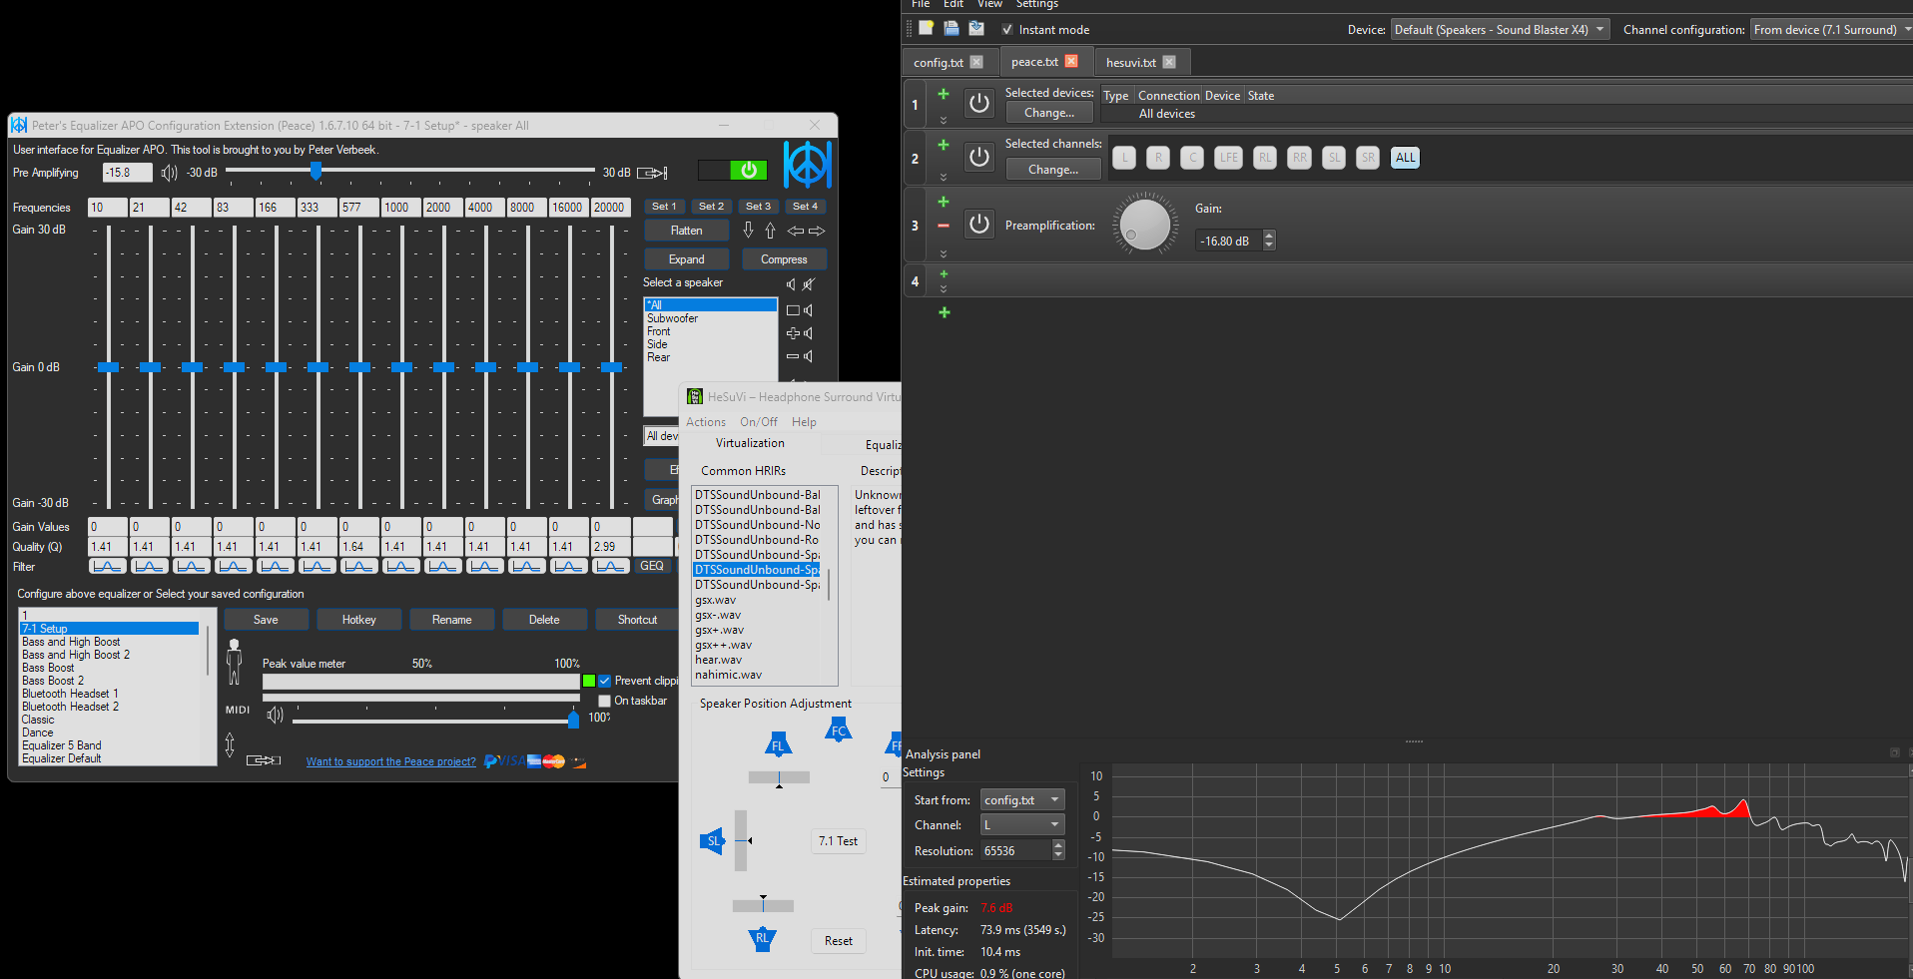1913x979 pixels.
Task: Click the Flatten button
Action: coord(686,231)
